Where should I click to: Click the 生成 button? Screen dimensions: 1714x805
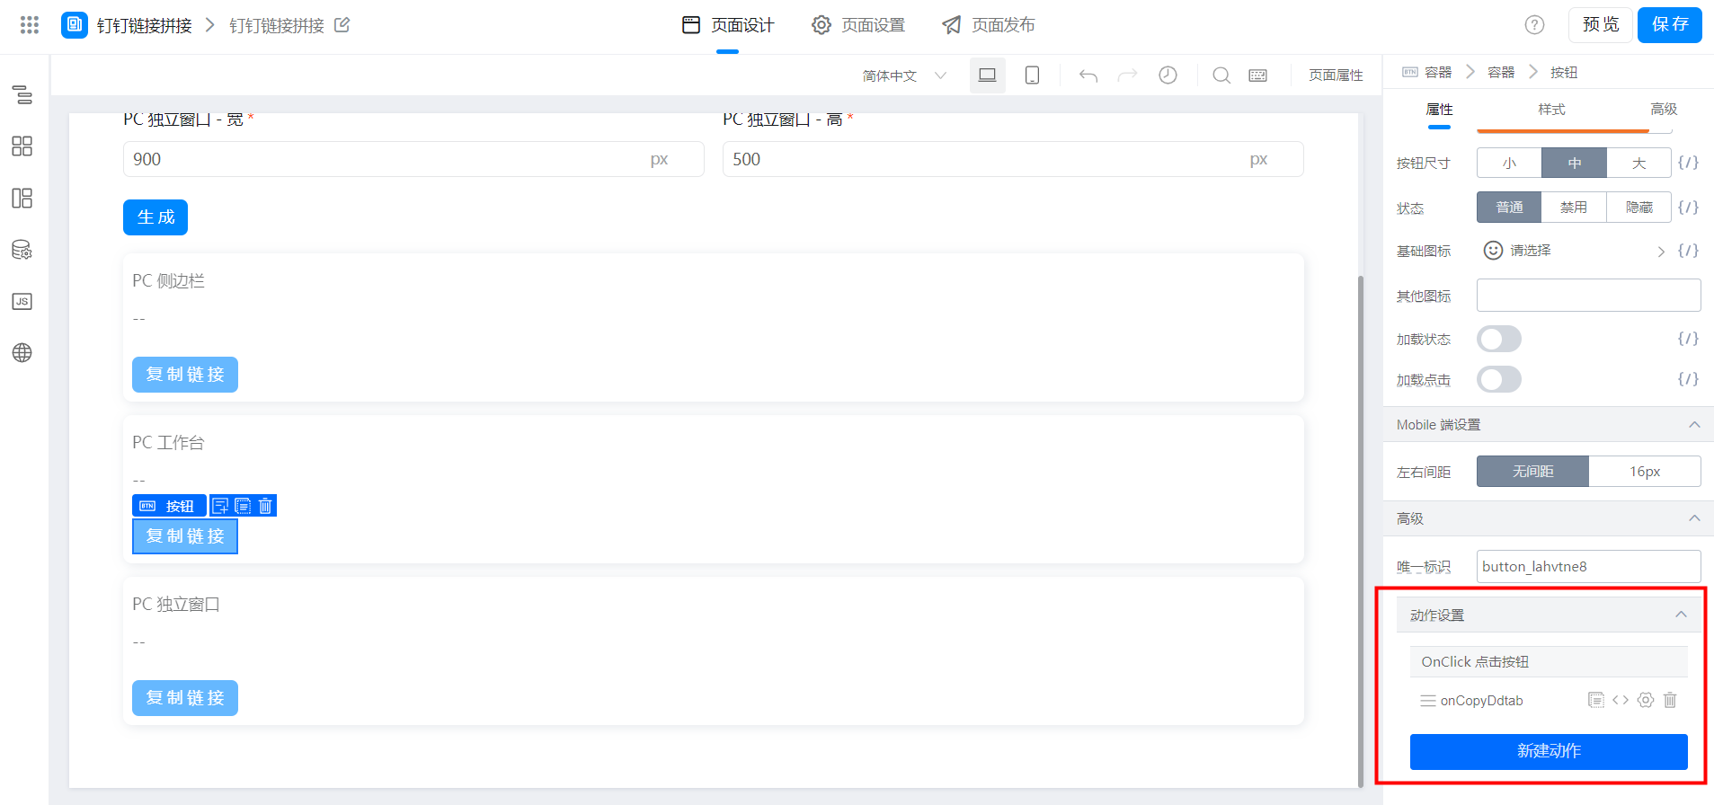tap(155, 217)
